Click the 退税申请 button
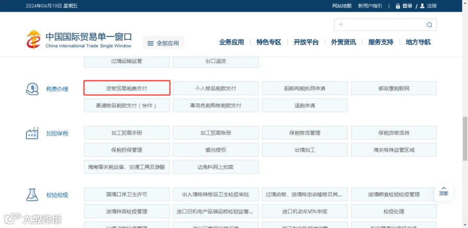Image resolution: width=468 pixels, height=228 pixels. tap(305, 105)
